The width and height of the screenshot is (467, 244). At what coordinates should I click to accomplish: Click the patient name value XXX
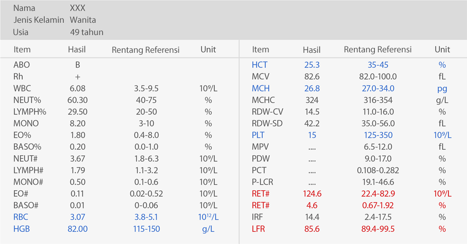coord(78,8)
